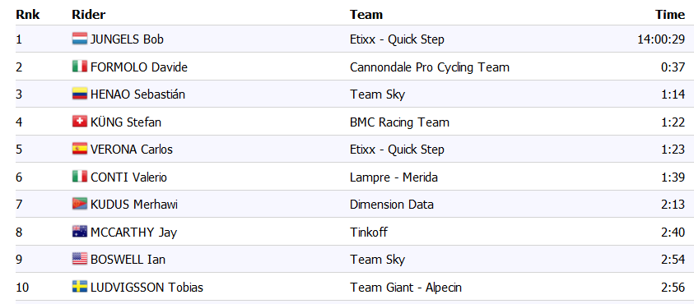Select the Rnk column header

pyautogui.click(x=28, y=15)
